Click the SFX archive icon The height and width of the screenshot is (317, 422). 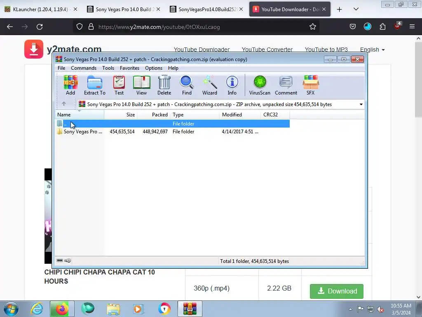311,85
